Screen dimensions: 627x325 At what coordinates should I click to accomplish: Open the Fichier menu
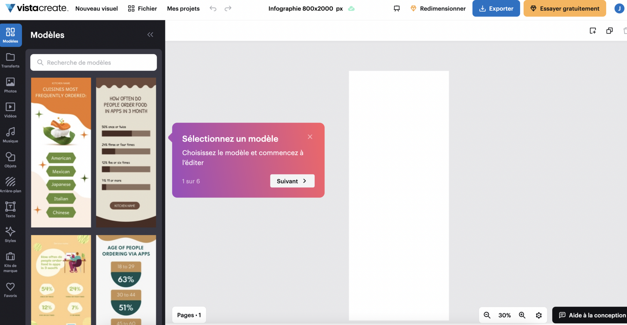coord(142,9)
